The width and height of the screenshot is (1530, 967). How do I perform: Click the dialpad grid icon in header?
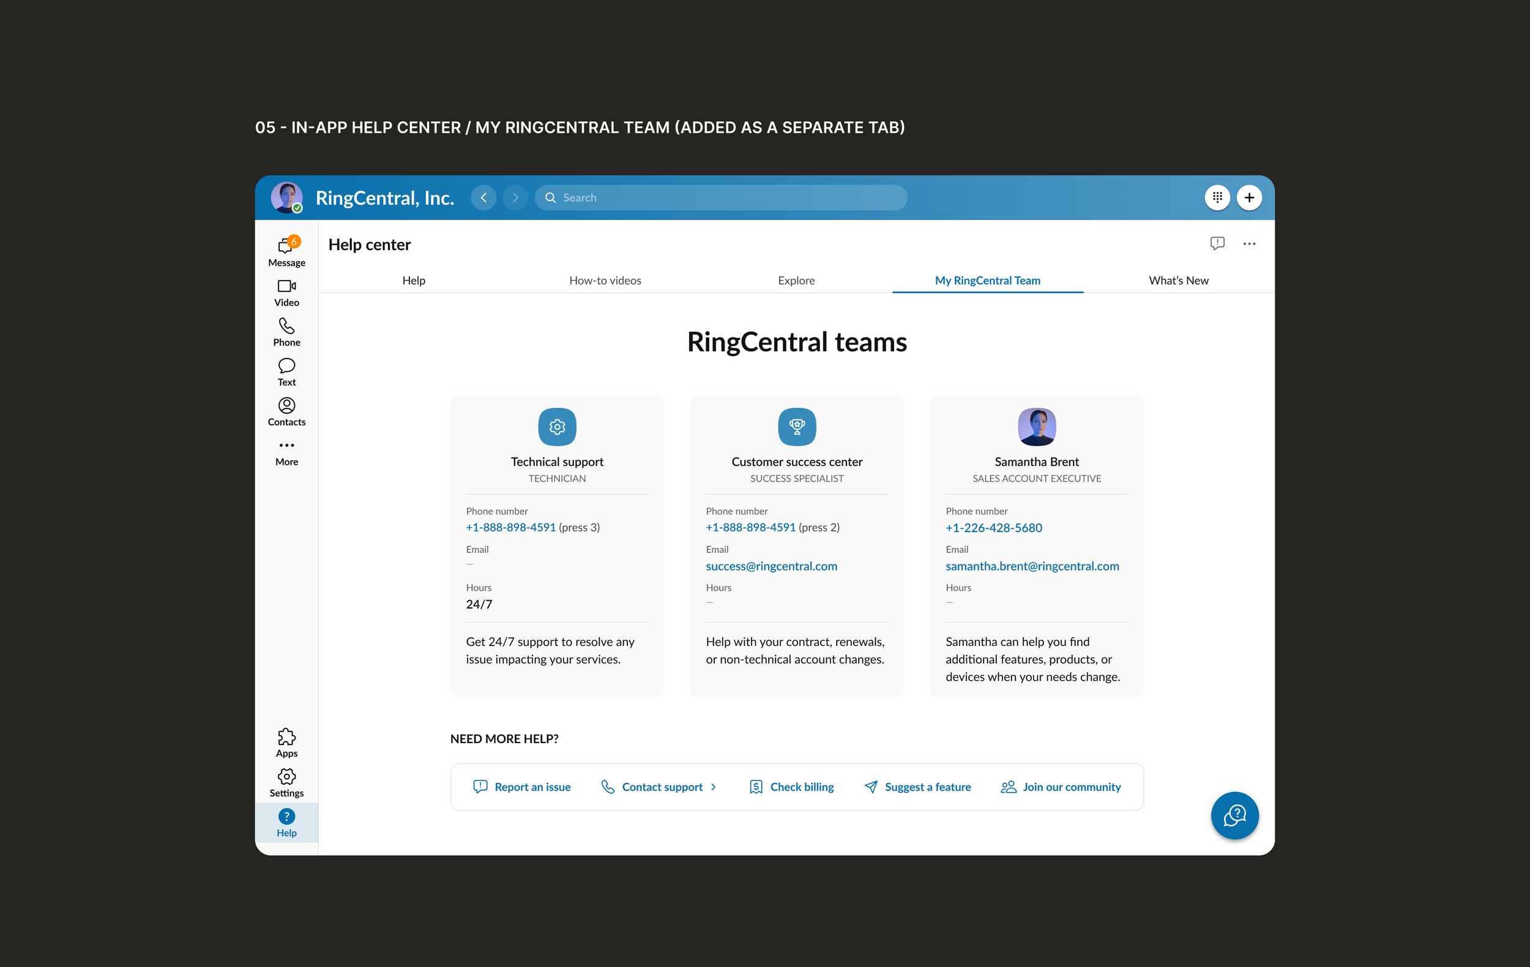pyautogui.click(x=1217, y=198)
